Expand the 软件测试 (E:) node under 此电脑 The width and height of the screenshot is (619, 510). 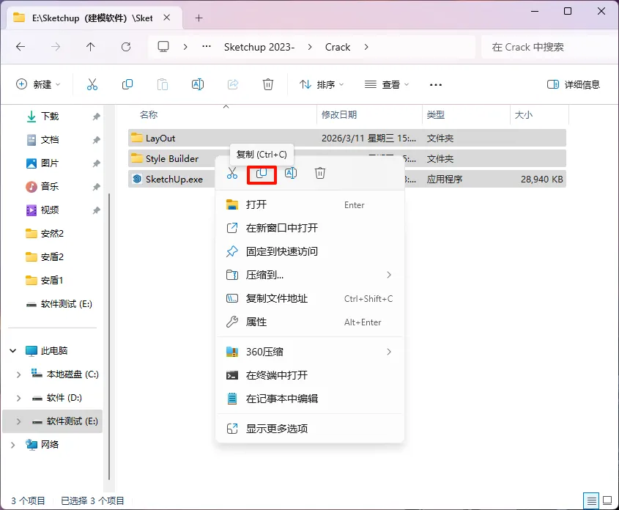18,421
